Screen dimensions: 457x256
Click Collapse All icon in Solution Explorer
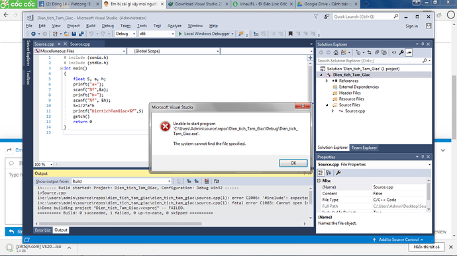pyautogui.click(x=377, y=53)
